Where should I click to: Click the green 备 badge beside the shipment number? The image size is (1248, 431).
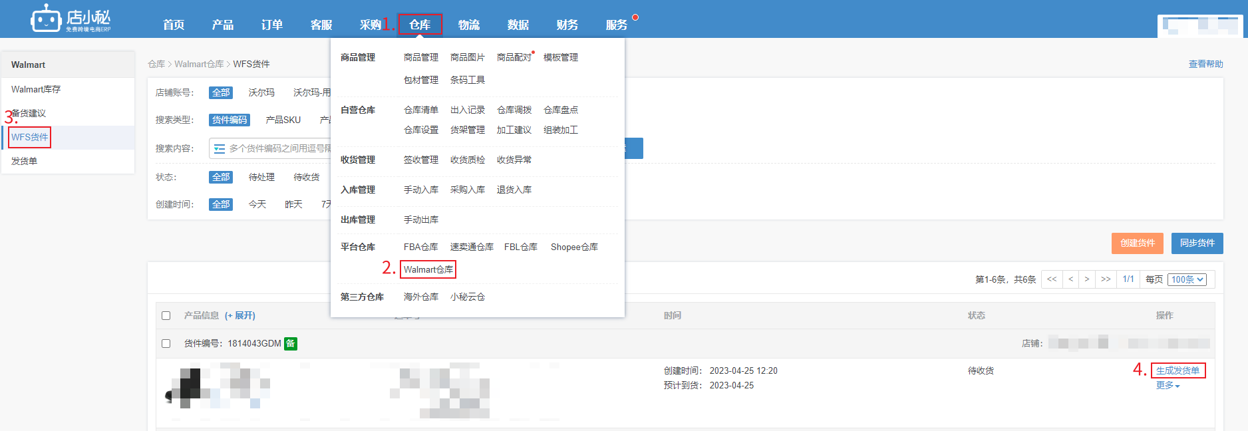coord(291,343)
